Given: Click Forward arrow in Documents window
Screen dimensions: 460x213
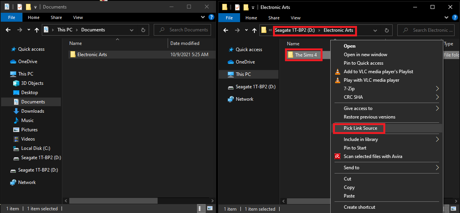Looking at the screenshot, I should pyautogui.click(x=19, y=30).
